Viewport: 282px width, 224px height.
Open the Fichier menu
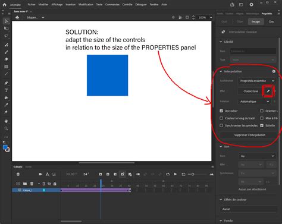click(x=32, y=4)
